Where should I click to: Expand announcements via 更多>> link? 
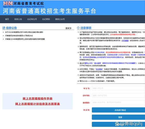click(x=68, y=28)
